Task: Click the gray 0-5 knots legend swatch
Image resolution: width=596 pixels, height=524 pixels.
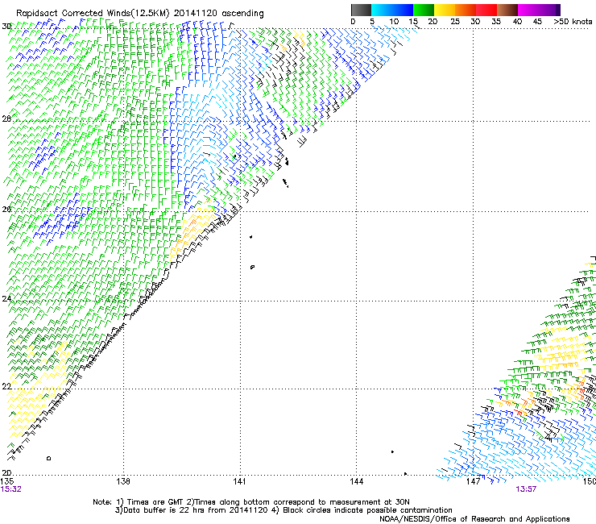Action: (361, 10)
